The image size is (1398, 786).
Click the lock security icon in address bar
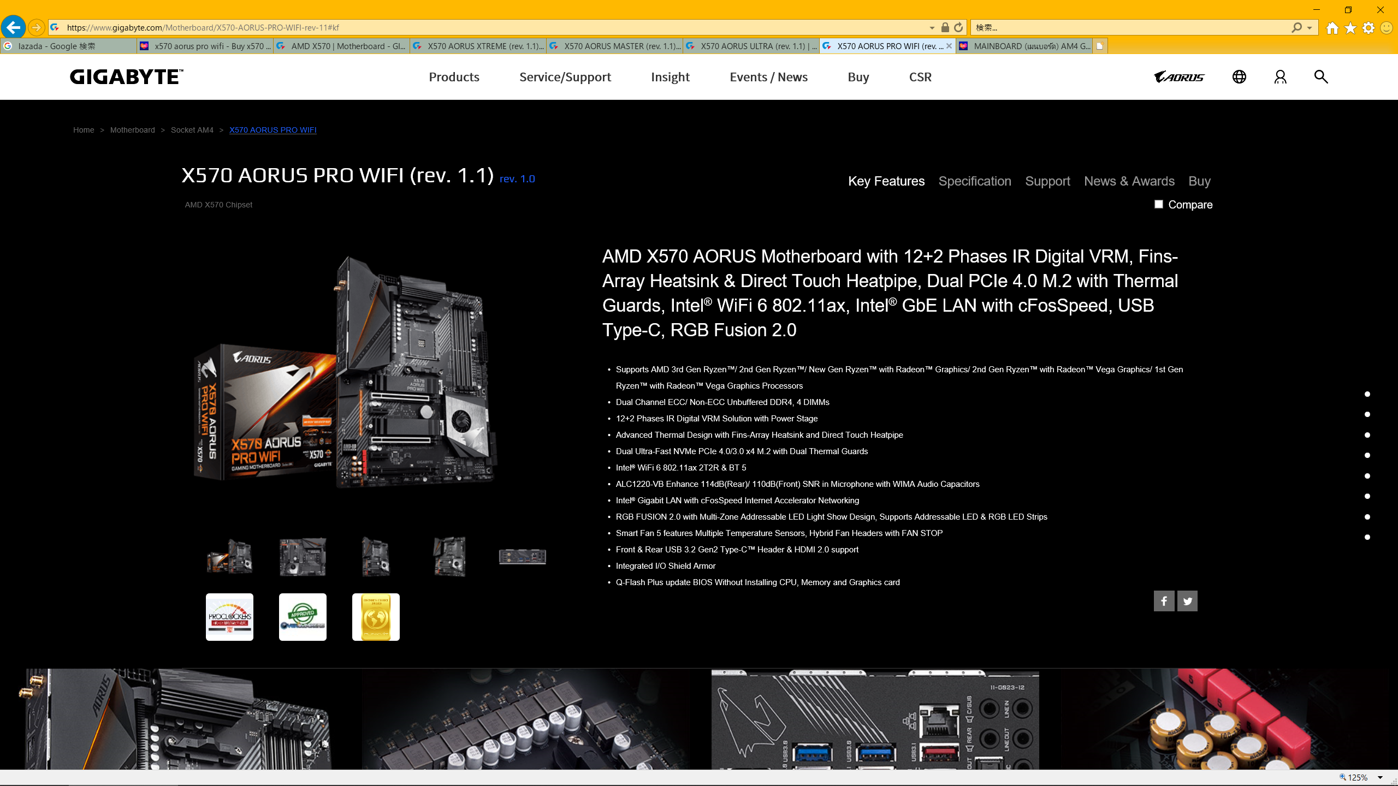[945, 27]
